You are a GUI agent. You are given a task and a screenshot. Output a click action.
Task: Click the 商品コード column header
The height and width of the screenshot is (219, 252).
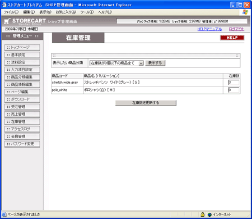pos(60,76)
